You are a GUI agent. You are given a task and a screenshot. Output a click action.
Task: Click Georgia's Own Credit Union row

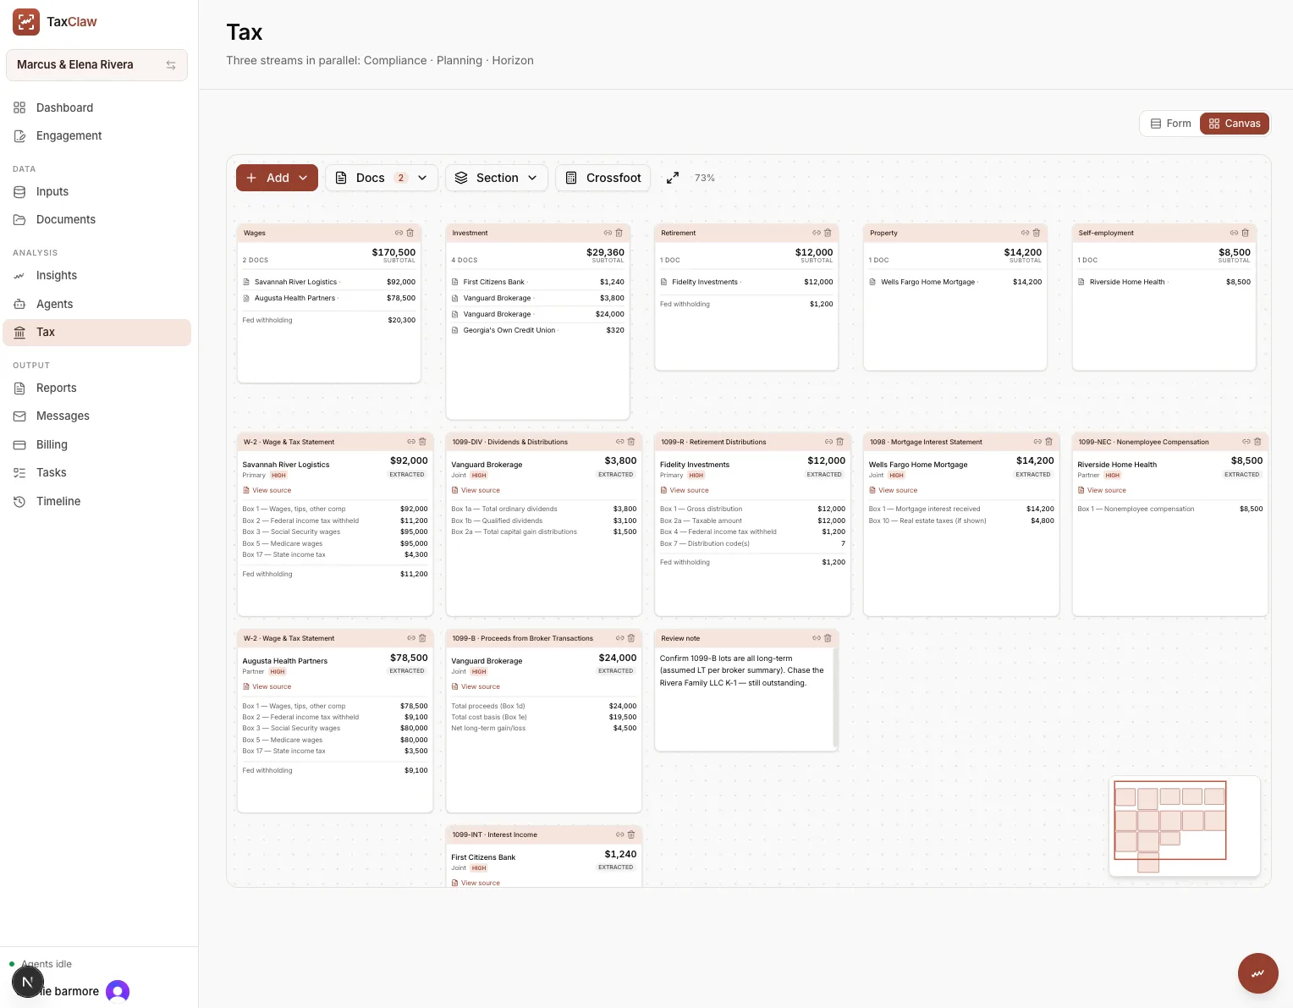(538, 330)
